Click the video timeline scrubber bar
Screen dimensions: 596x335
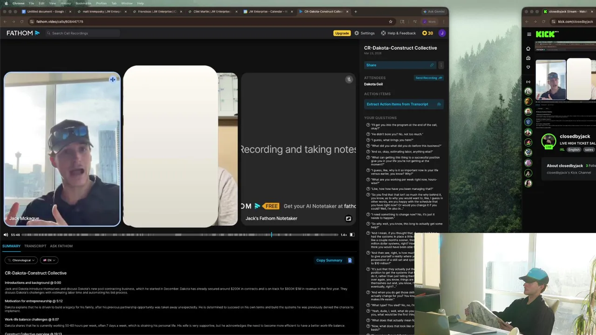pyautogui.click(x=180, y=234)
